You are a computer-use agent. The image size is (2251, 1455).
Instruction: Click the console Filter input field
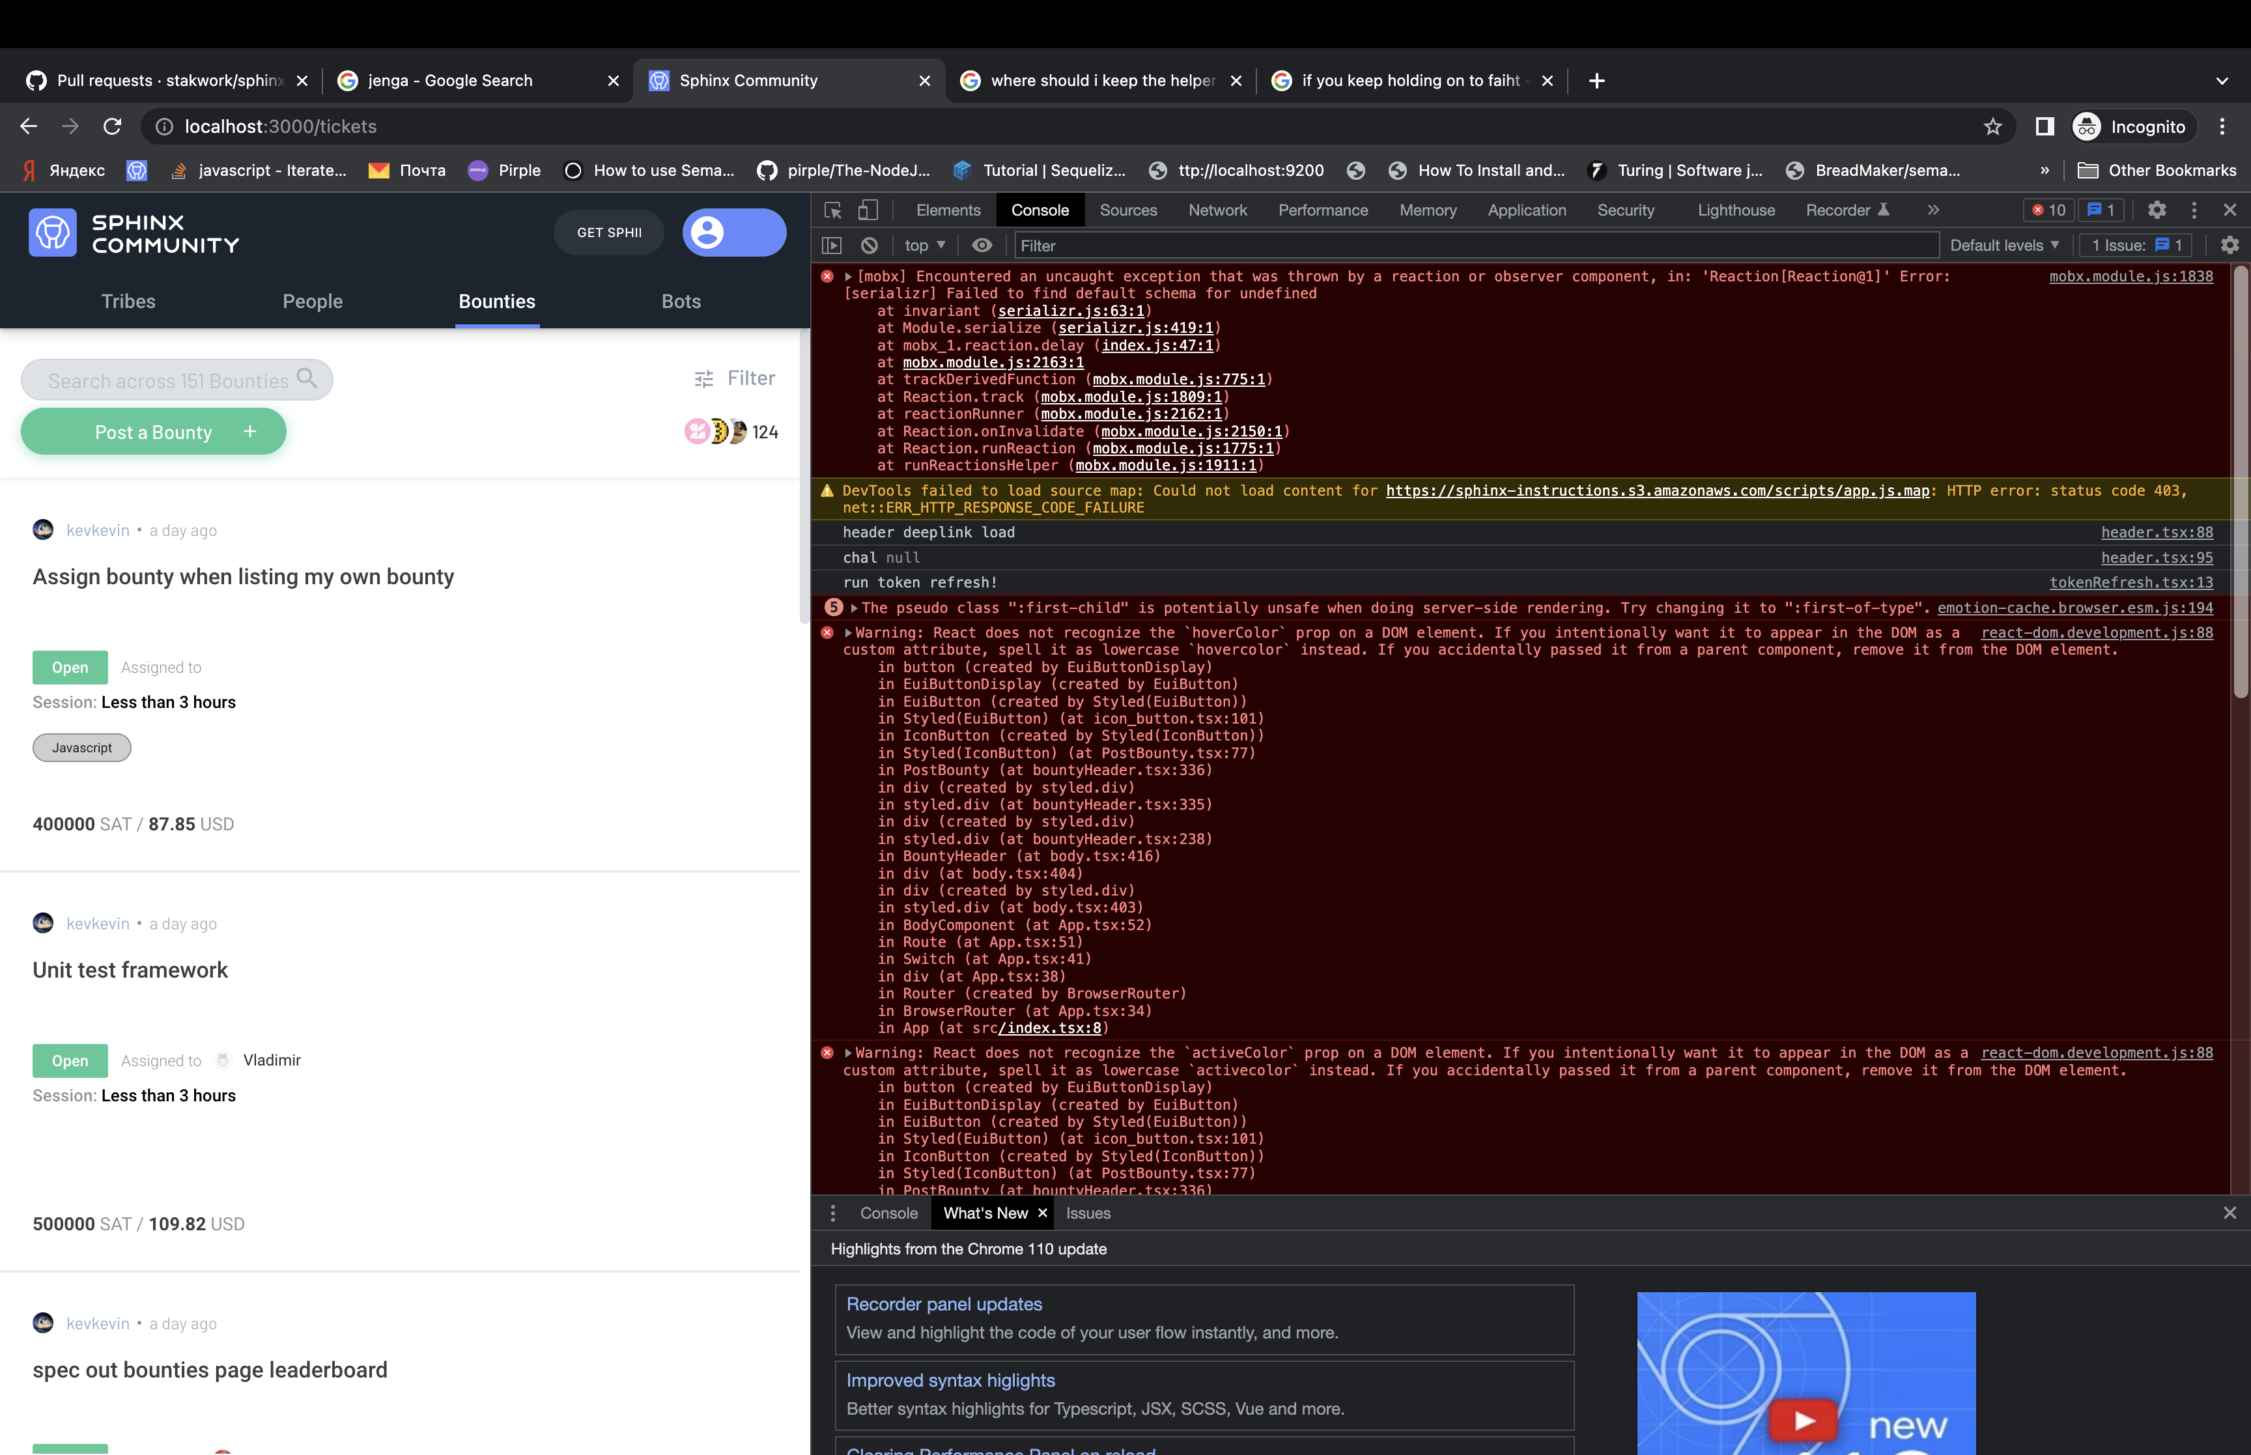coord(1473,246)
